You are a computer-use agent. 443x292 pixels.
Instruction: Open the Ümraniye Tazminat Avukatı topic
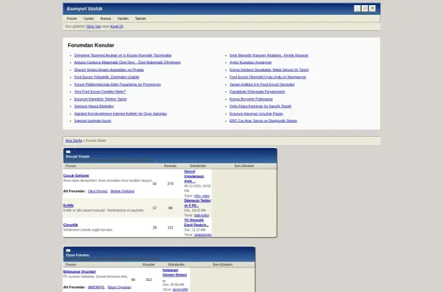(123, 55)
